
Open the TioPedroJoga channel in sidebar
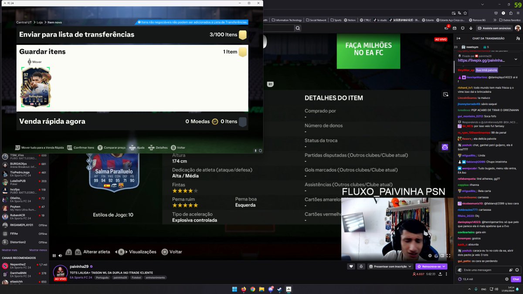(x=24, y=173)
